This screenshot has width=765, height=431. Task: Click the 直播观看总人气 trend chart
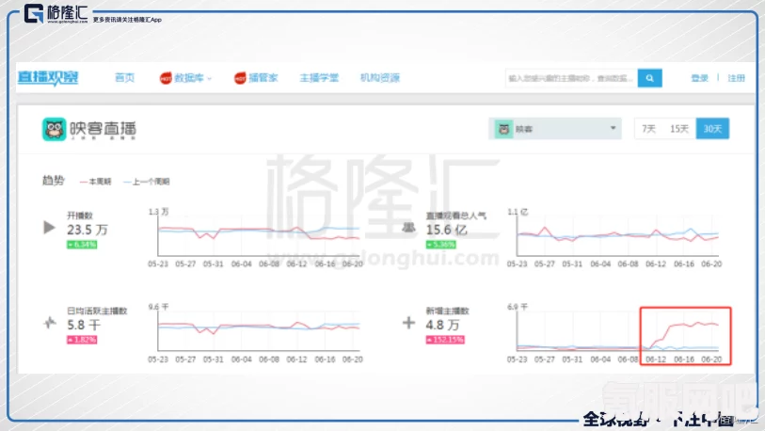tap(617, 235)
